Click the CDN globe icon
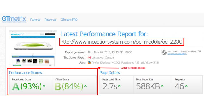This screenshot has width=204, height=109. point(164,52)
